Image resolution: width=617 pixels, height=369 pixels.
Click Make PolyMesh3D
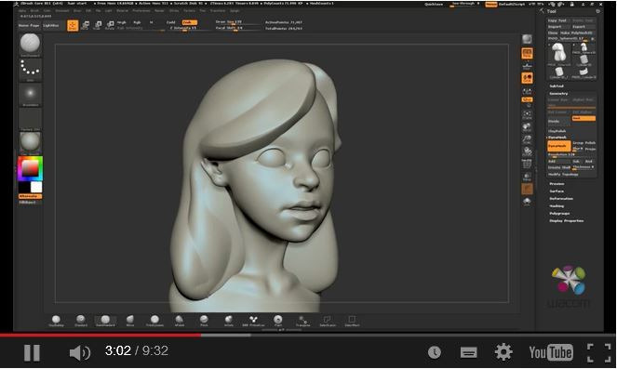(577, 33)
